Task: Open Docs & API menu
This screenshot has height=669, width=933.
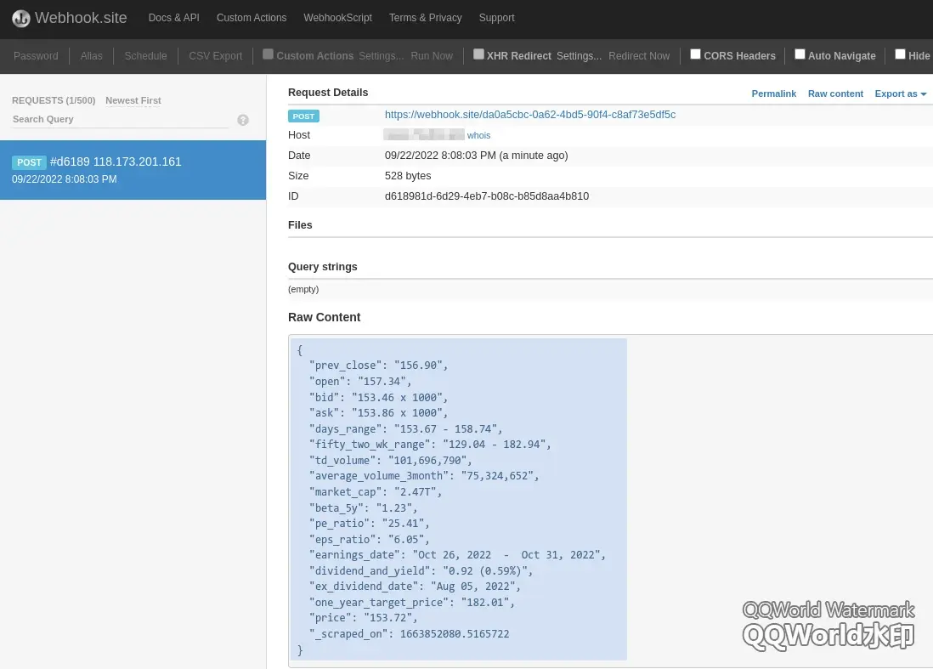Action: click(x=173, y=18)
